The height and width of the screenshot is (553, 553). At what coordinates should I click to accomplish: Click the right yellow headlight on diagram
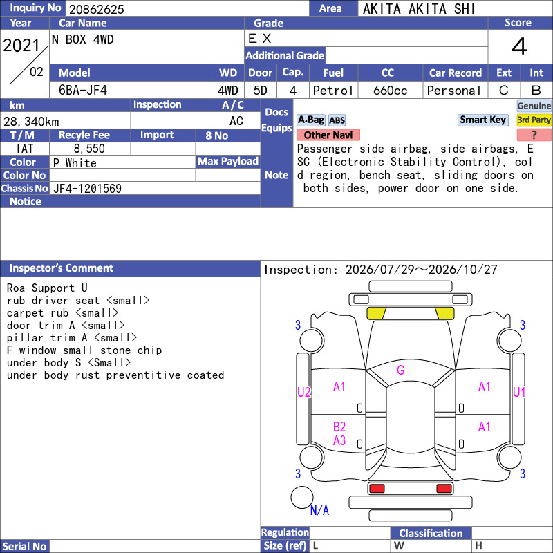(x=444, y=313)
